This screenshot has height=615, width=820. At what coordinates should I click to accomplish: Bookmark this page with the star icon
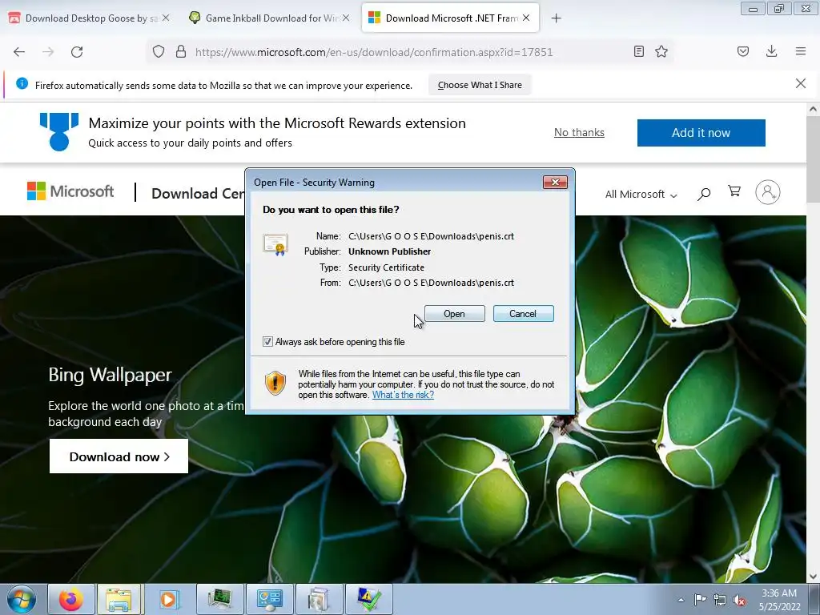[661, 51]
